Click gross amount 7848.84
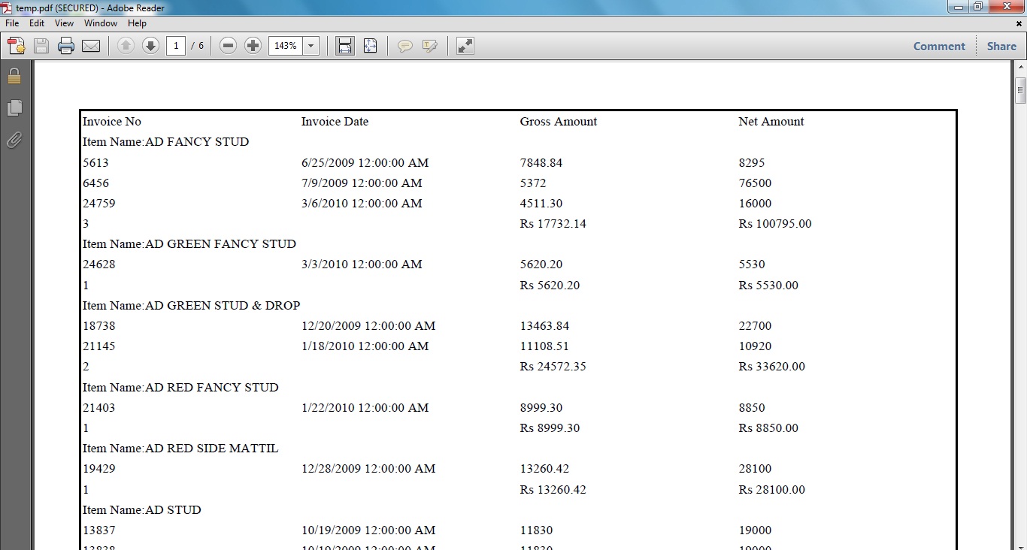This screenshot has width=1027, height=550. click(x=541, y=163)
